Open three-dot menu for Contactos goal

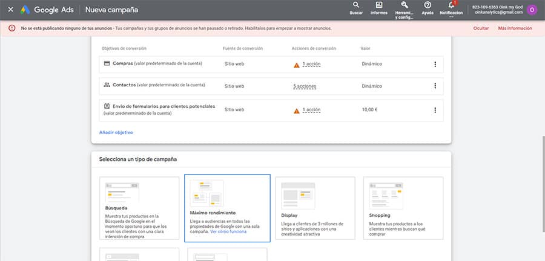pyautogui.click(x=435, y=86)
